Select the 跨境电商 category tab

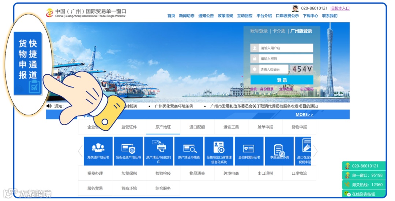click(x=231, y=173)
